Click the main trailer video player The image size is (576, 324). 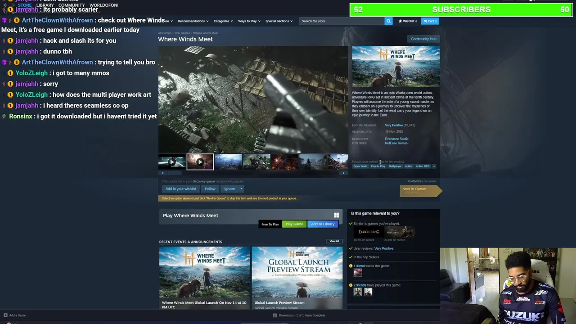[x=253, y=99]
